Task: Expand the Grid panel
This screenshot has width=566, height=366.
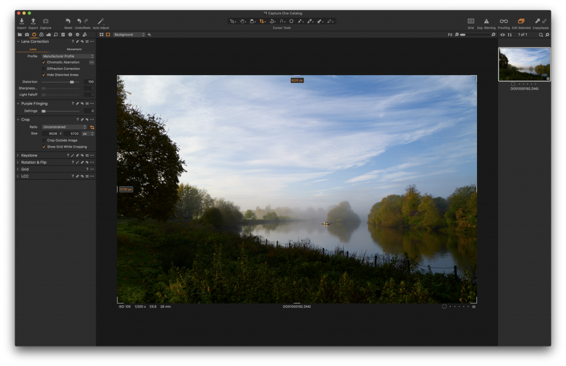Action: tap(18, 169)
